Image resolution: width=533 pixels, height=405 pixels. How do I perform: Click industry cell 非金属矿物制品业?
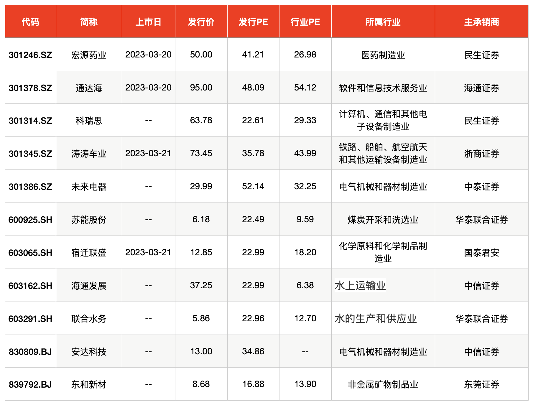point(383,384)
